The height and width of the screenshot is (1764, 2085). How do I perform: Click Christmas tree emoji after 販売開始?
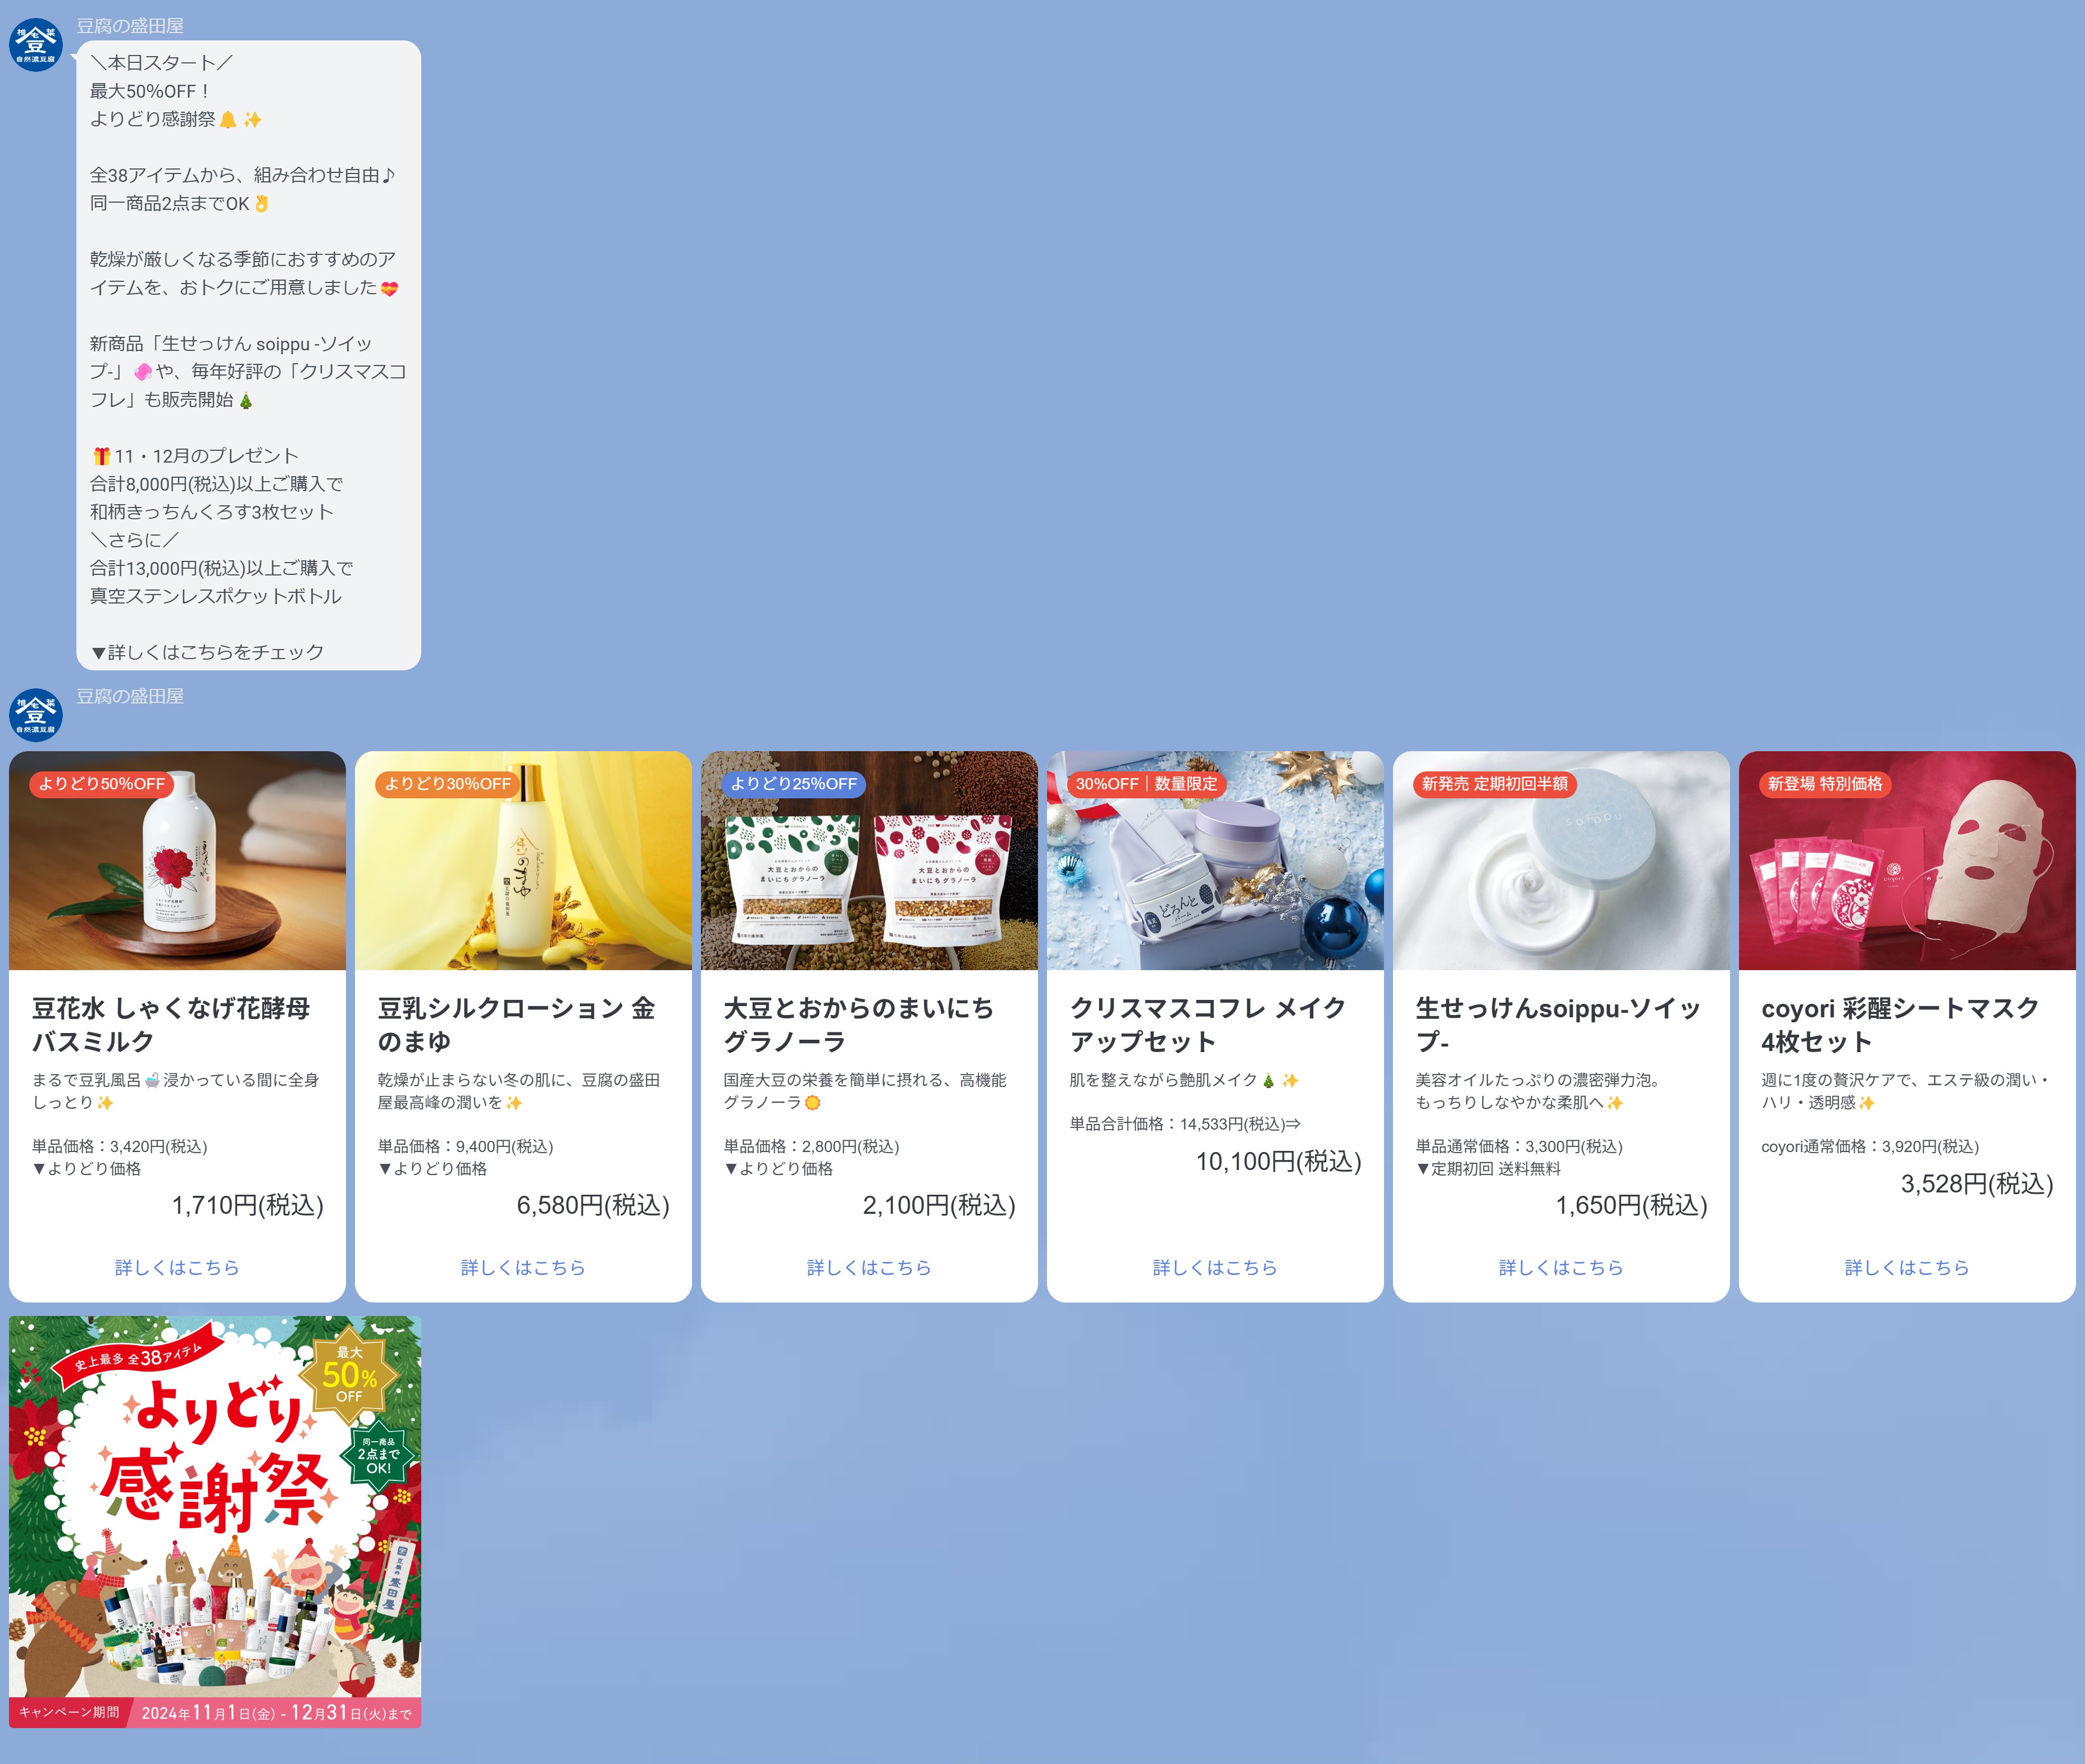(x=245, y=400)
